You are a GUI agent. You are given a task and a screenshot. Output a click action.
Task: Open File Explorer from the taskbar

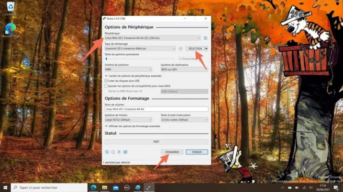point(105,187)
